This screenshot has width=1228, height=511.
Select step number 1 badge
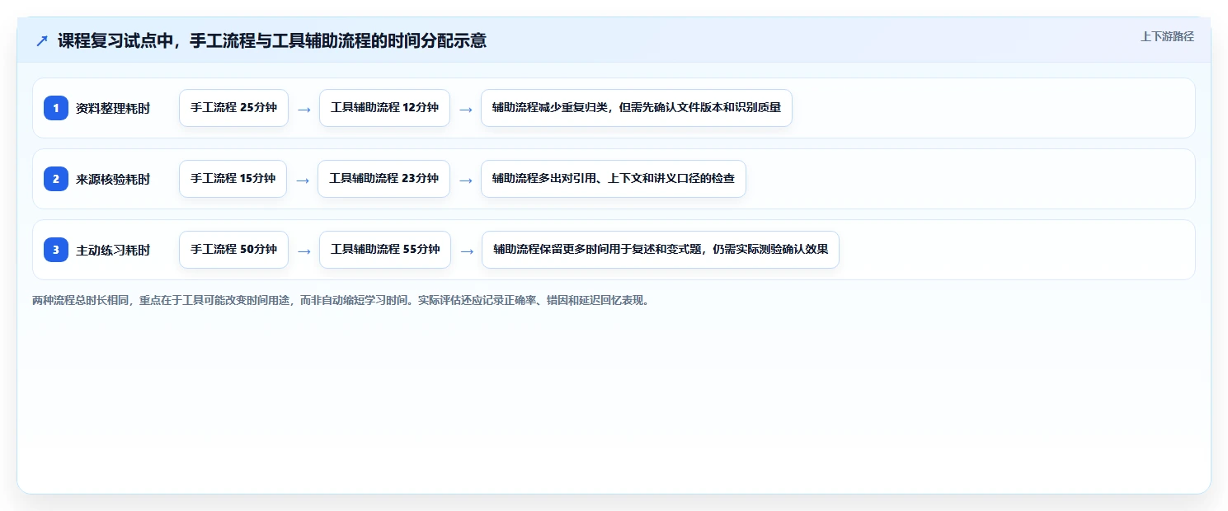56,108
